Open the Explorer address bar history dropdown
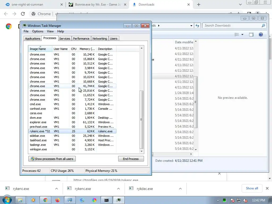 [x=191, y=25]
